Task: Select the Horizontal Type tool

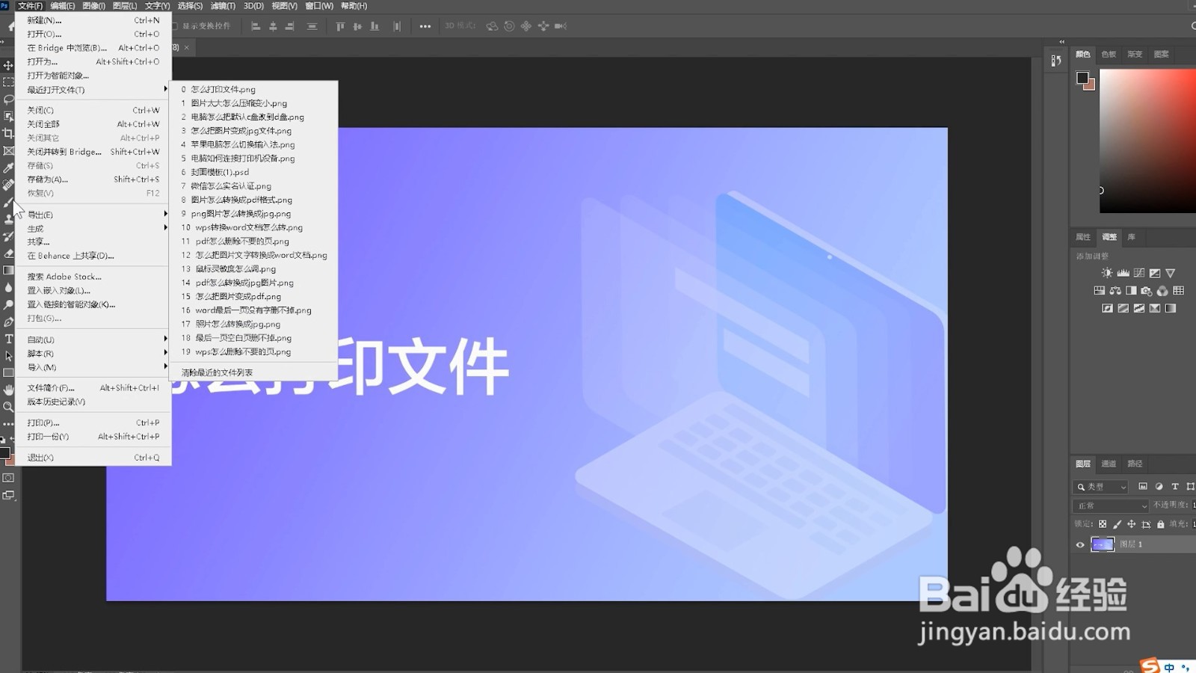Action: click(x=8, y=339)
